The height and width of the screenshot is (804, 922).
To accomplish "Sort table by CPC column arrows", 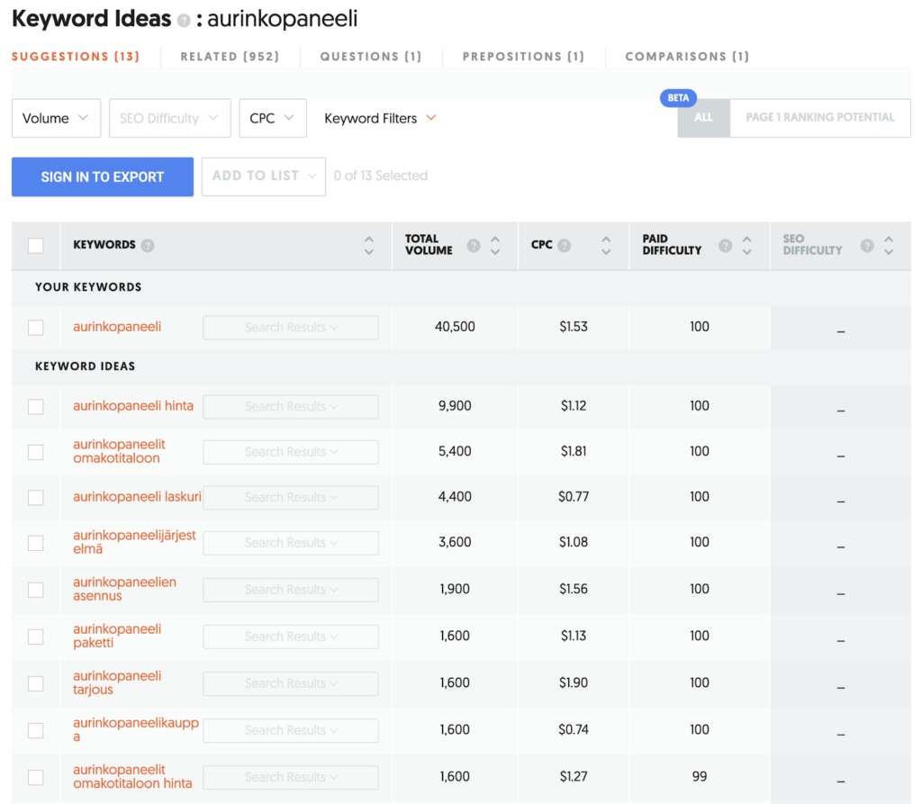I will coord(606,245).
